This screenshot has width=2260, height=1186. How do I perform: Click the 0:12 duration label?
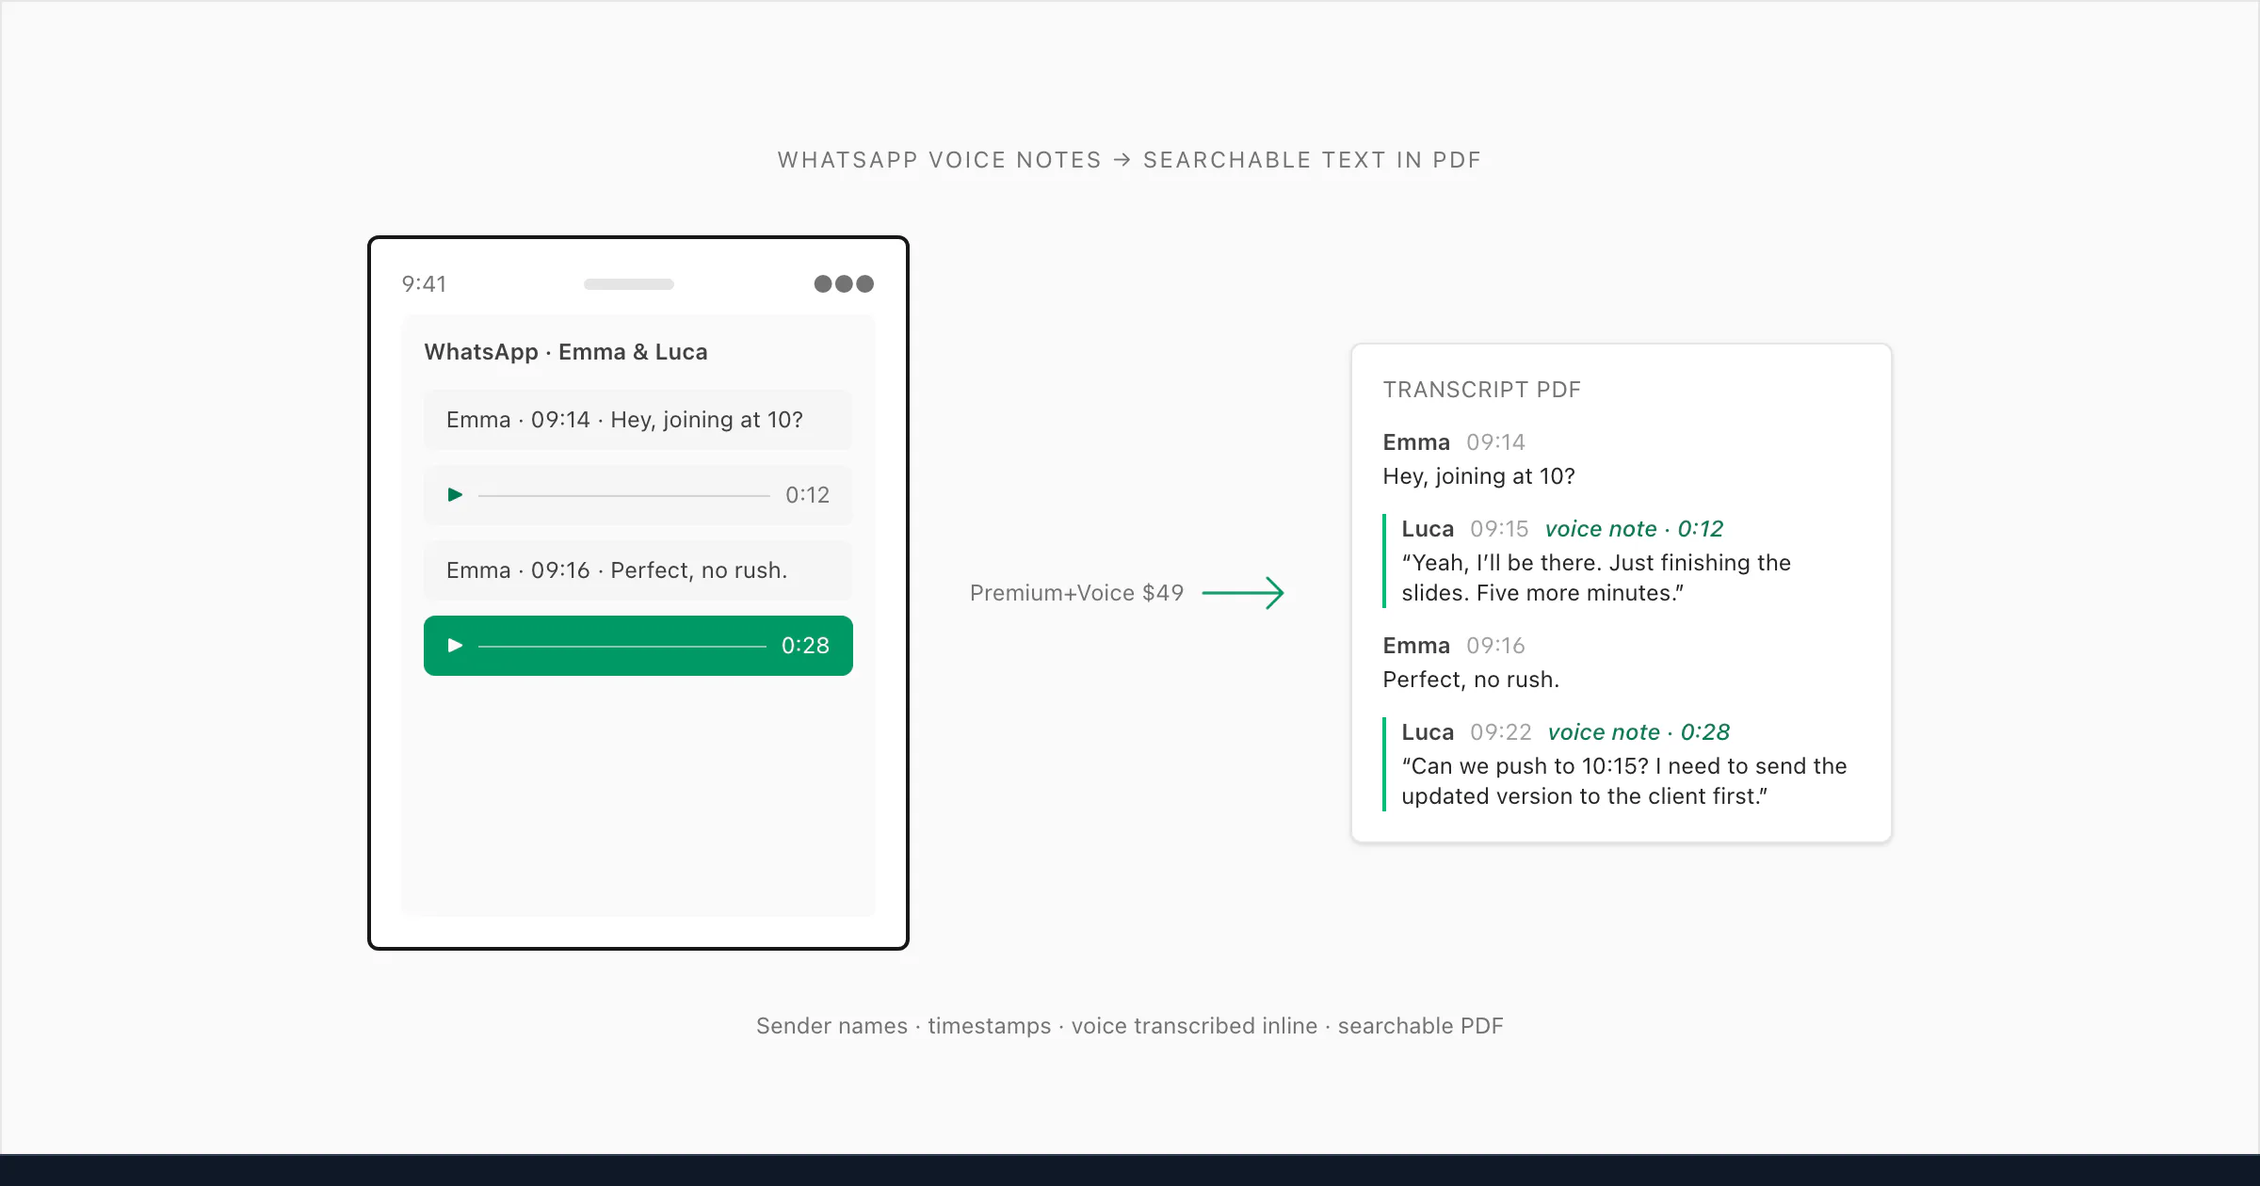coord(808,495)
